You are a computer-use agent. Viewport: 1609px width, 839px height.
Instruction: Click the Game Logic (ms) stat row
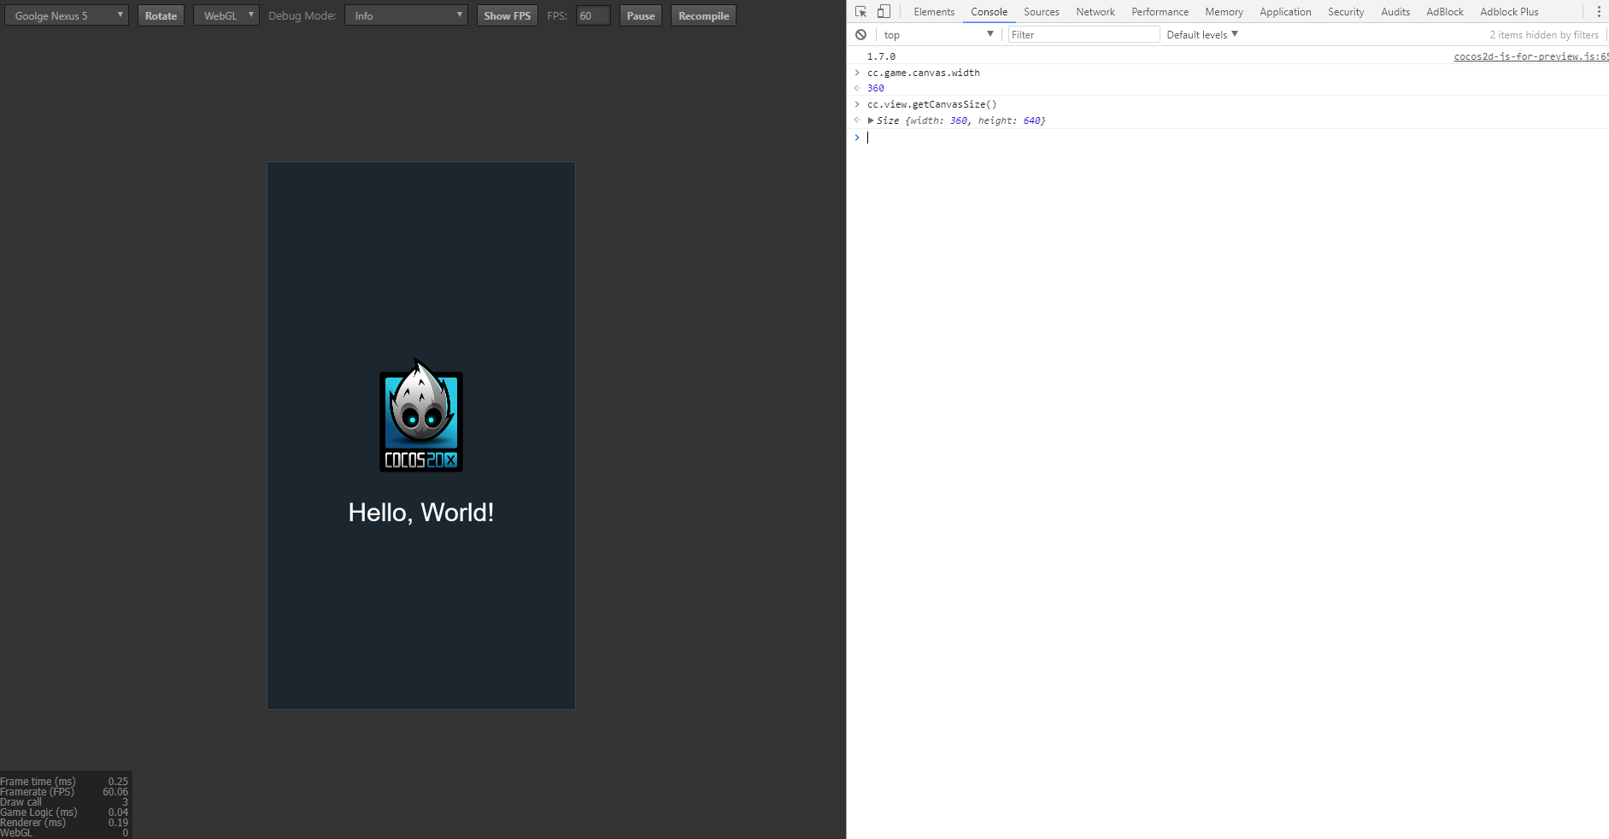coord(64,813)
